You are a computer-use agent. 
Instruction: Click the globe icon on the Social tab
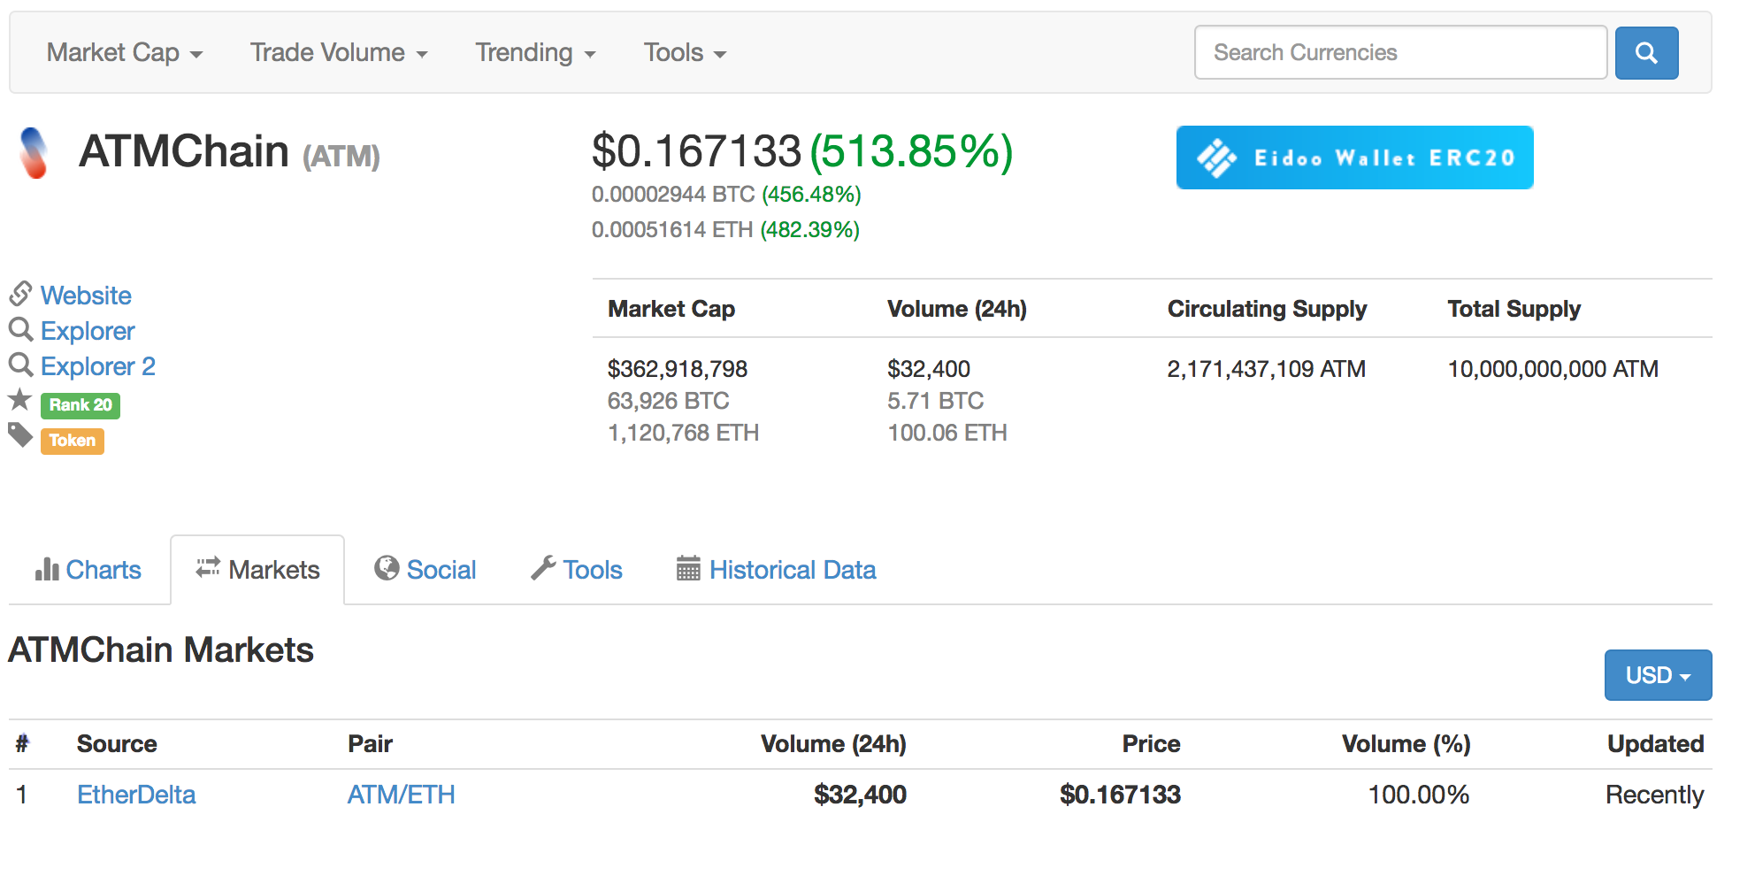pyautogui.click(x=387, y=568)
